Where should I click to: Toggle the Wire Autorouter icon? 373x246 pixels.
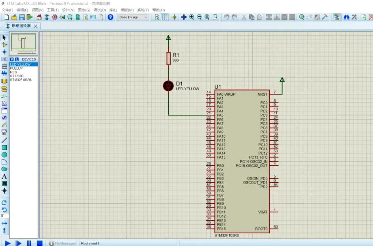[x=337, y=17]
